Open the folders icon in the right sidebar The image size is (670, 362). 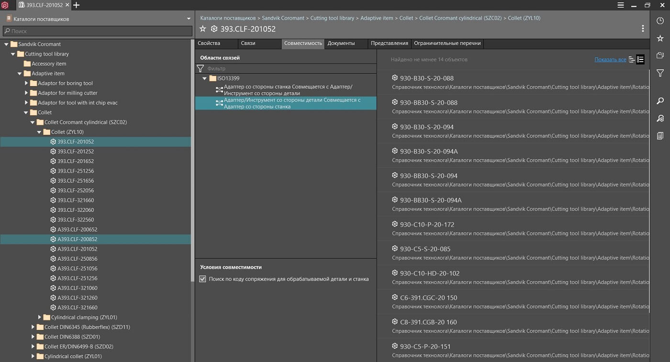(x=660, y=55)
